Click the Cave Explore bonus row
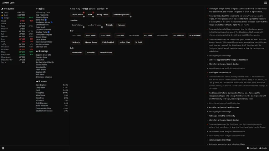The image size is (269, 151). (52, 85)
